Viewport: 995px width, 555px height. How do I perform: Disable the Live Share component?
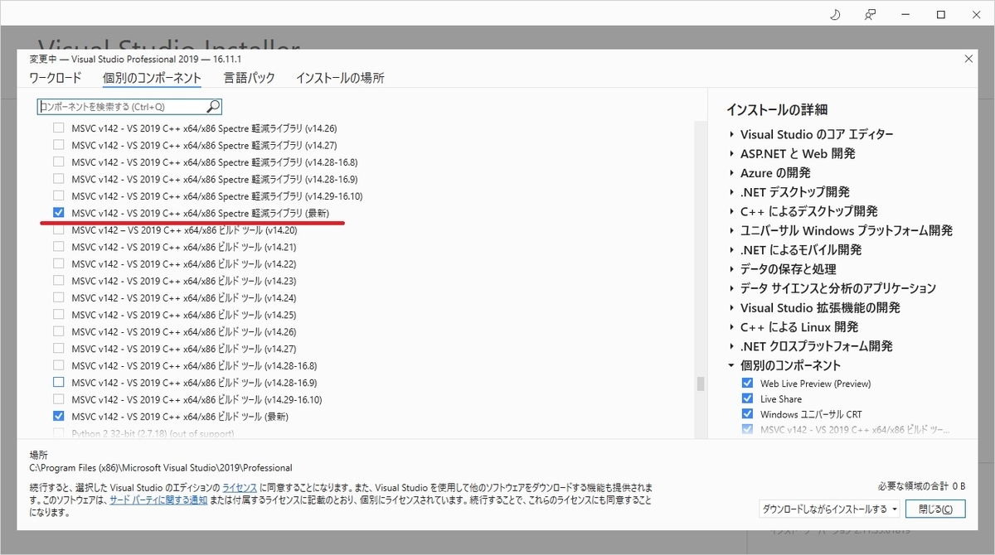[747, 398]
